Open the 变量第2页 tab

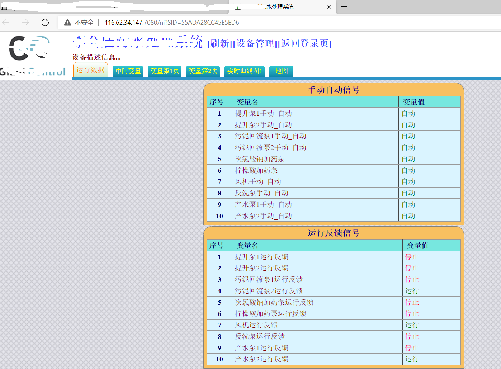point(203,71)
